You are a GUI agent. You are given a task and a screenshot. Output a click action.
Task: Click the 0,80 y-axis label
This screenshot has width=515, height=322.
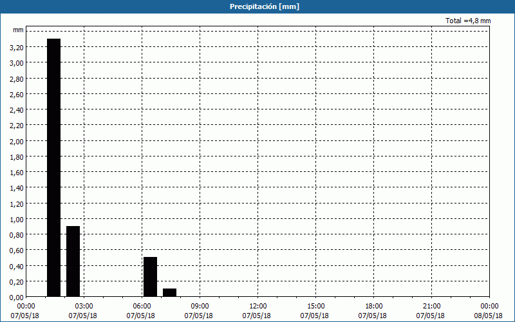tap(17, 235)
